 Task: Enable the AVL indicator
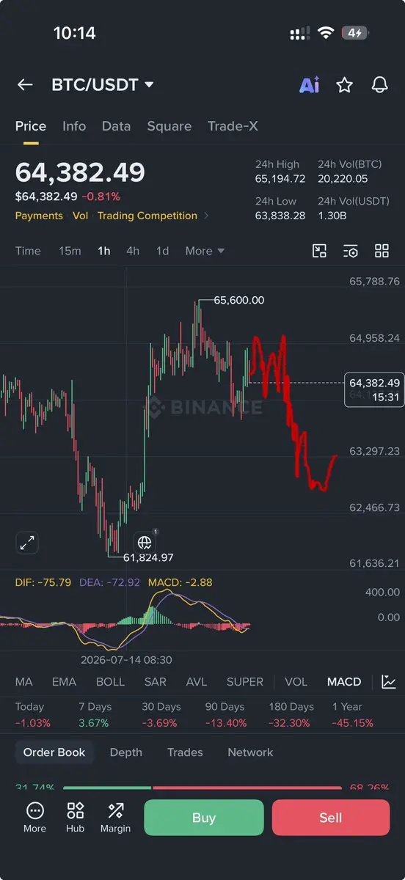point(197,682)
